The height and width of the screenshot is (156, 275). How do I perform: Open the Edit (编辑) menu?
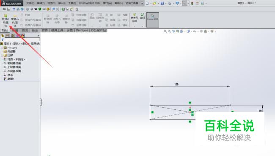tap(41, 3)
